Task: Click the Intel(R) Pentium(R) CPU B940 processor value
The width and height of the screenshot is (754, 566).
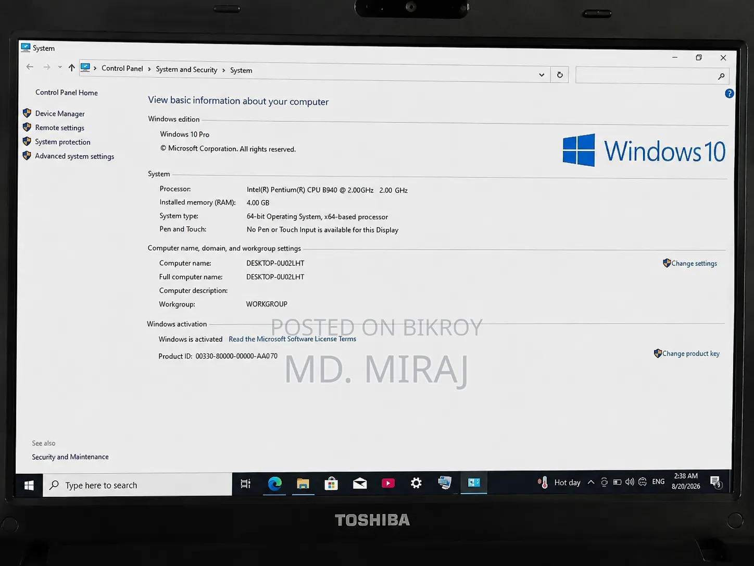Action: point(327,190)
